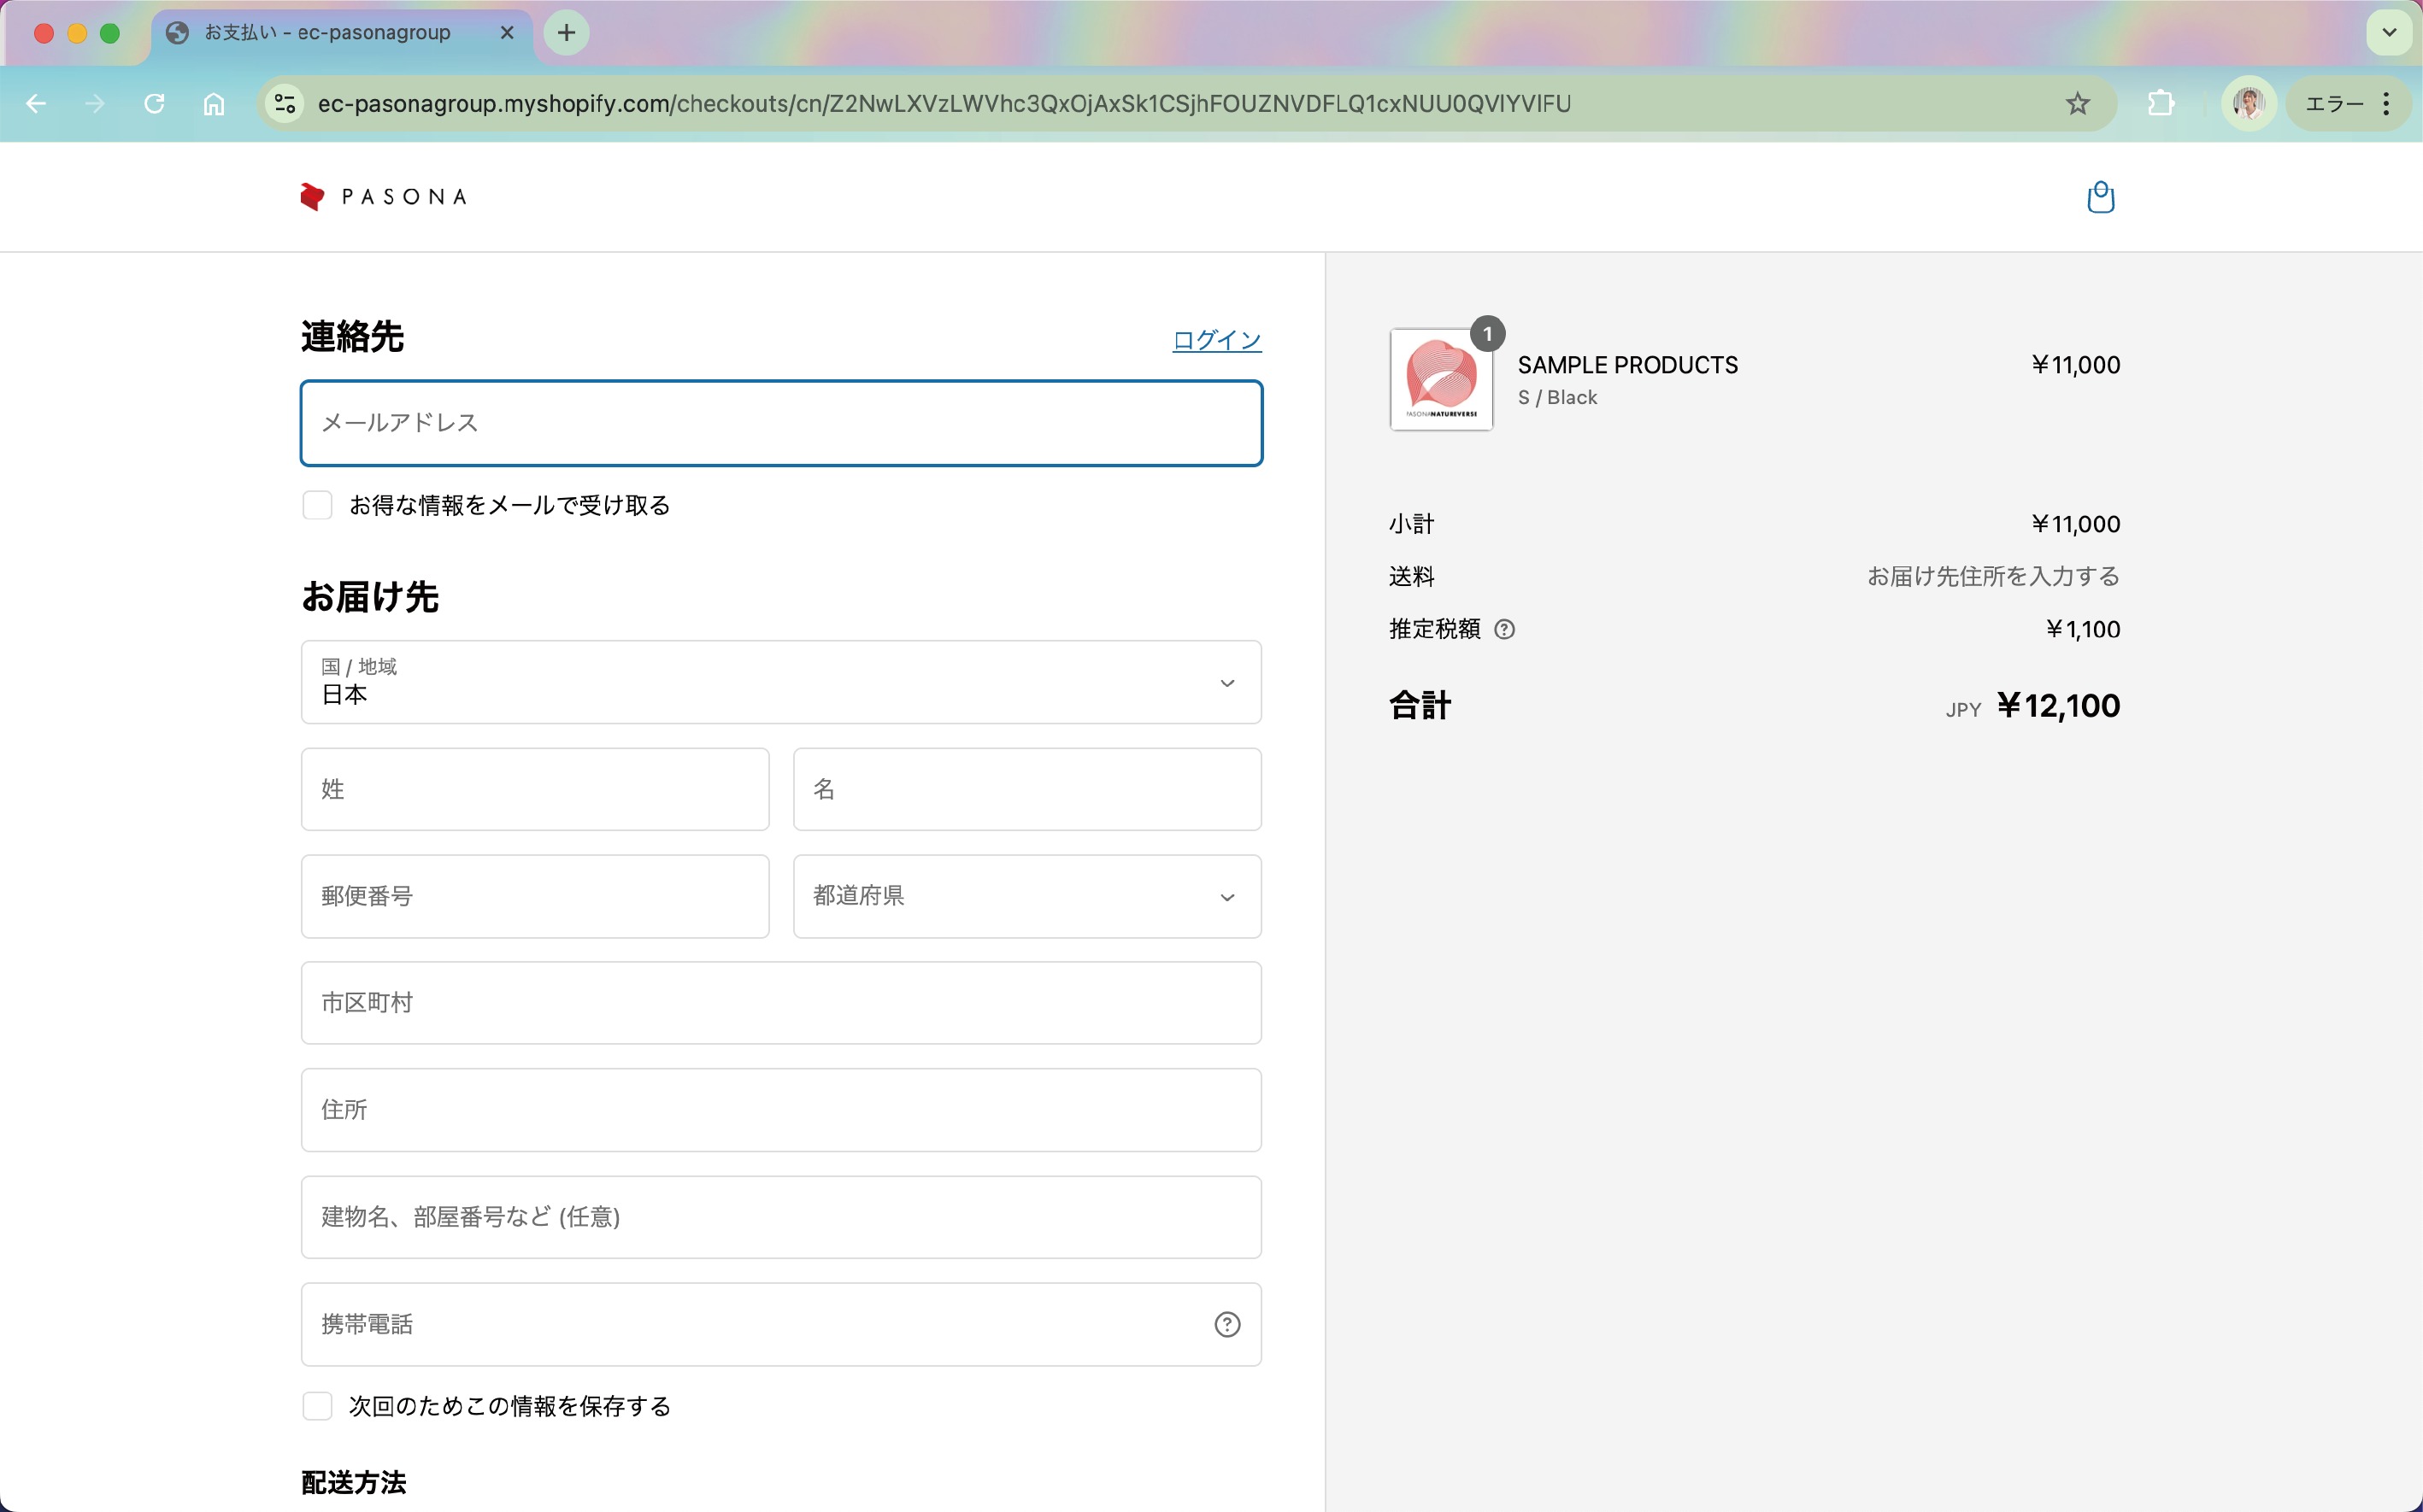Click the PASONA logo
The height and width of the screenshot is (1512, 2423).
(x=384, y=197)
